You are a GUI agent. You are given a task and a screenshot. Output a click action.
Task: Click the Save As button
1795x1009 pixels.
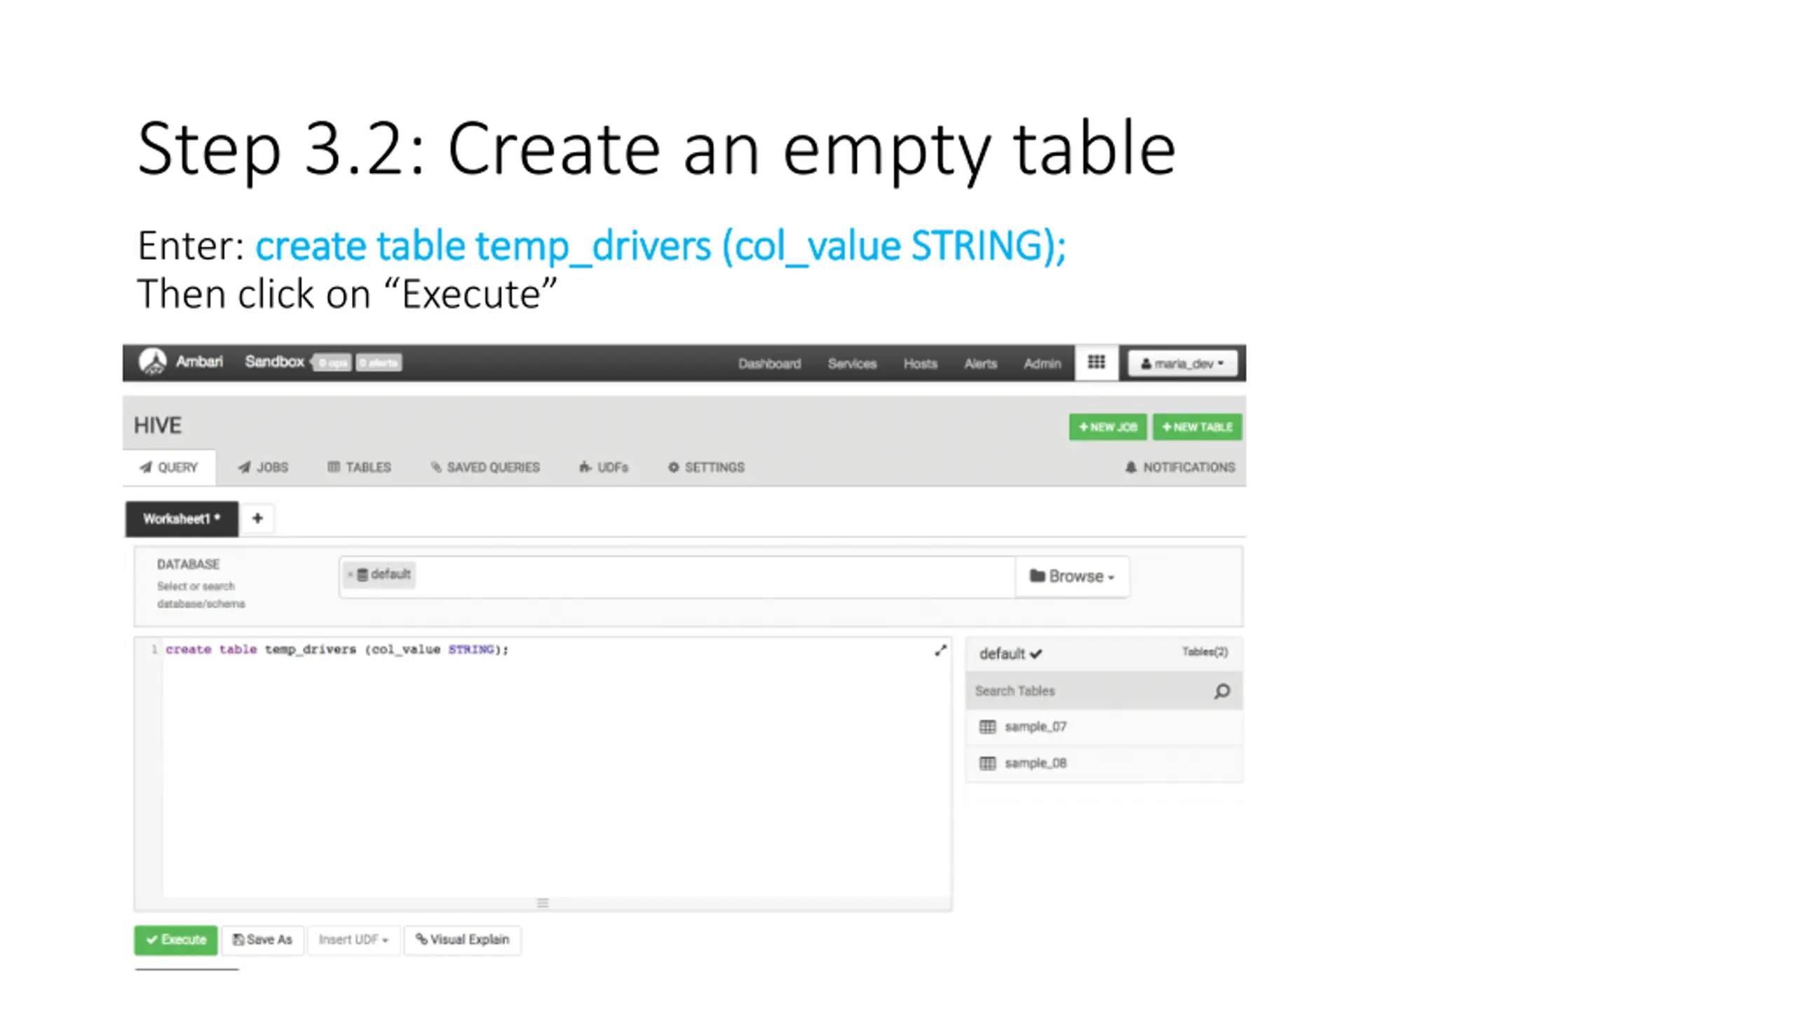262,940
